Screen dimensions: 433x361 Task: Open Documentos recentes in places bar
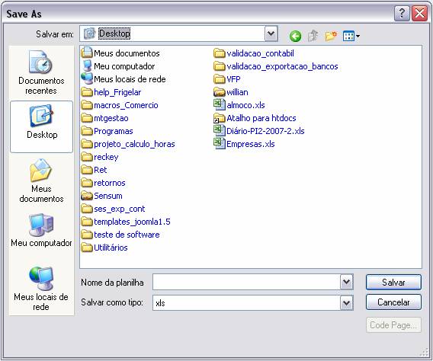(41, 72)
